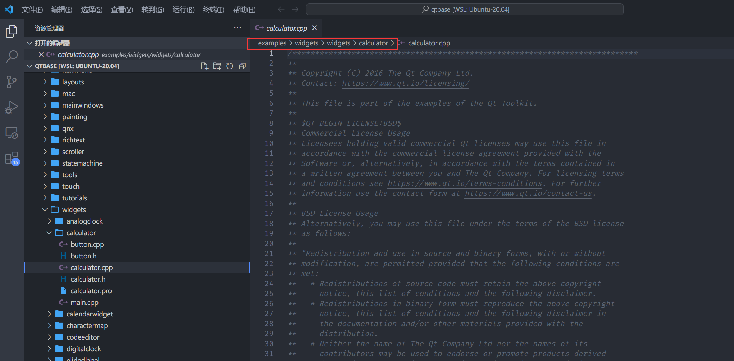This screenshot has width=734, height=361.
Task: Select the calculator.cpp editor tab
Action: 286,28
